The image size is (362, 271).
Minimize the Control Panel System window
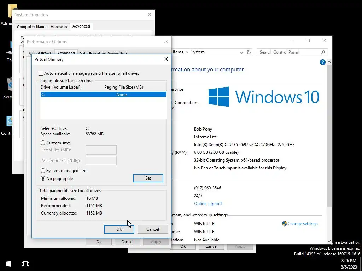point(292,41)
